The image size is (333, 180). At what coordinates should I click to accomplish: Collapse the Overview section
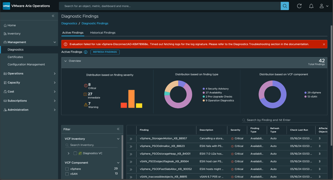[66, 61]
